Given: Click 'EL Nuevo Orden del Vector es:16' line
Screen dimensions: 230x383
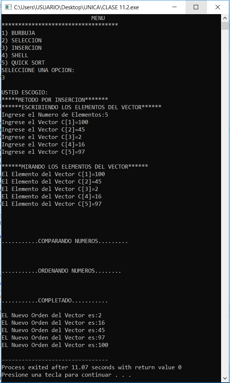Looking at the screenshot, I should (x=53, y=323).
